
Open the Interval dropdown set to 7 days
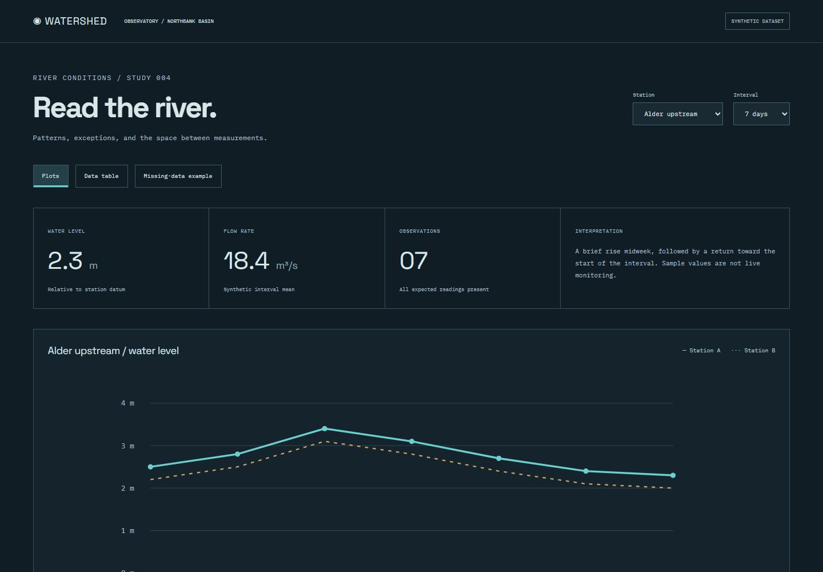click(761, 114)
